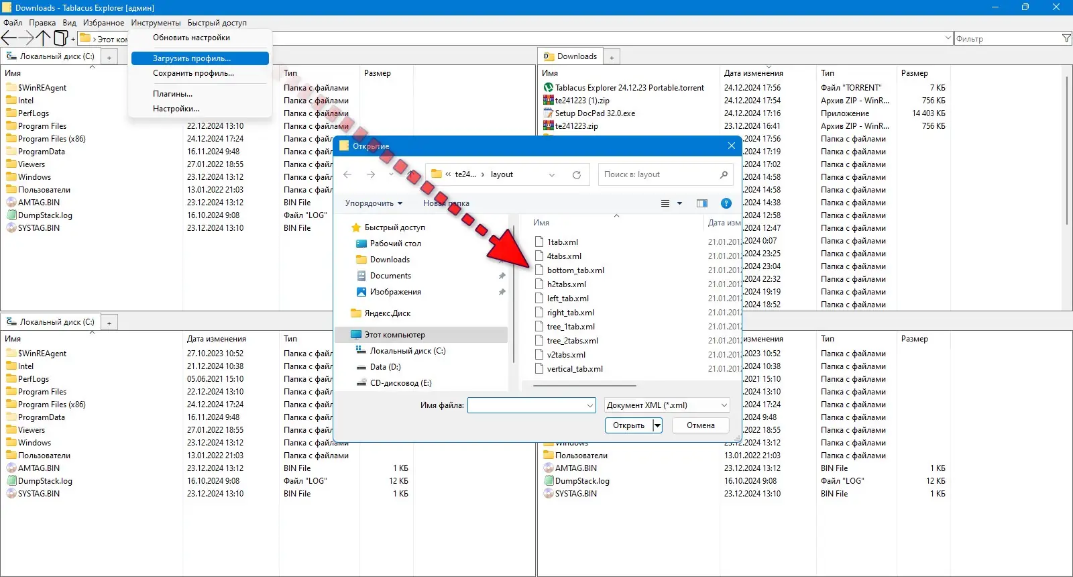Select the file tree_2tabs.xml
This screenshot has height=577, width=1073.
[572, 341]
